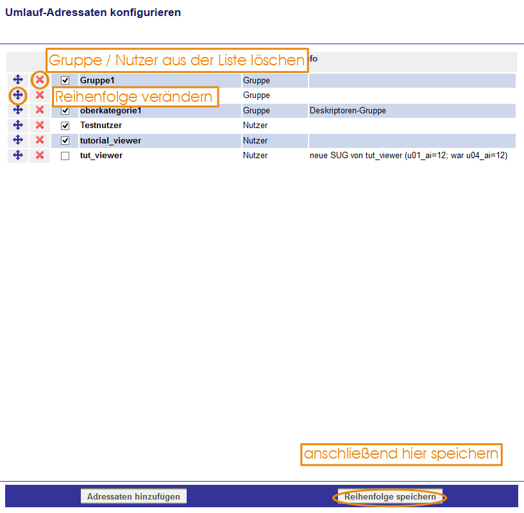Image resolution: width=524 pixels, height=513 pixels.
Task: Uncheck the Testnutzer checkbox
Action: pos(65,126)
